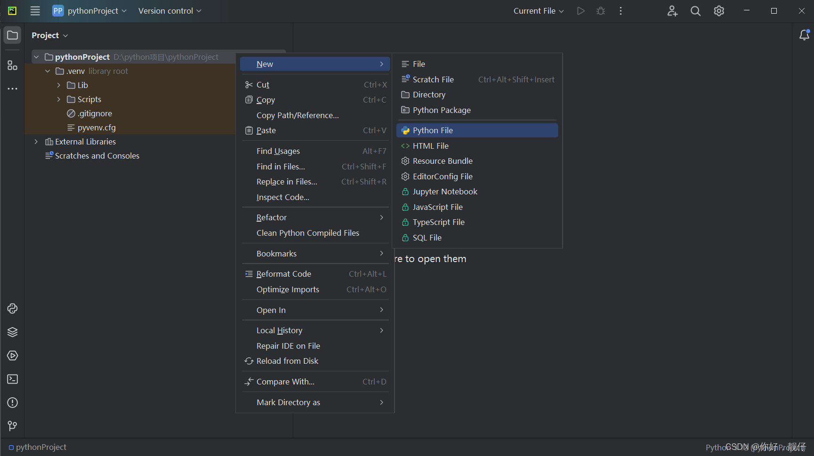
Task: Choose Inspect Code menu item
Action: (315, 197)
